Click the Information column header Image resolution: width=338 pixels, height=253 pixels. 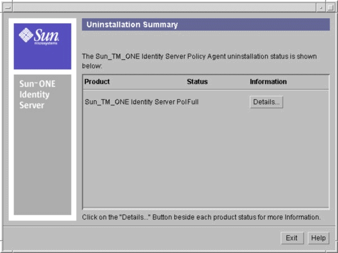[268, 82]
